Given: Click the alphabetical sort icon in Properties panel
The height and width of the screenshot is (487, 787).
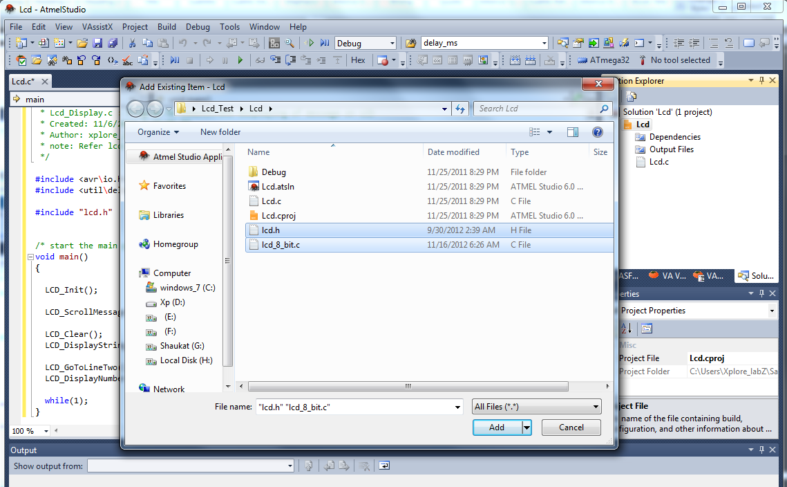Looking at the screenshot, I should [x=627, y=329].
